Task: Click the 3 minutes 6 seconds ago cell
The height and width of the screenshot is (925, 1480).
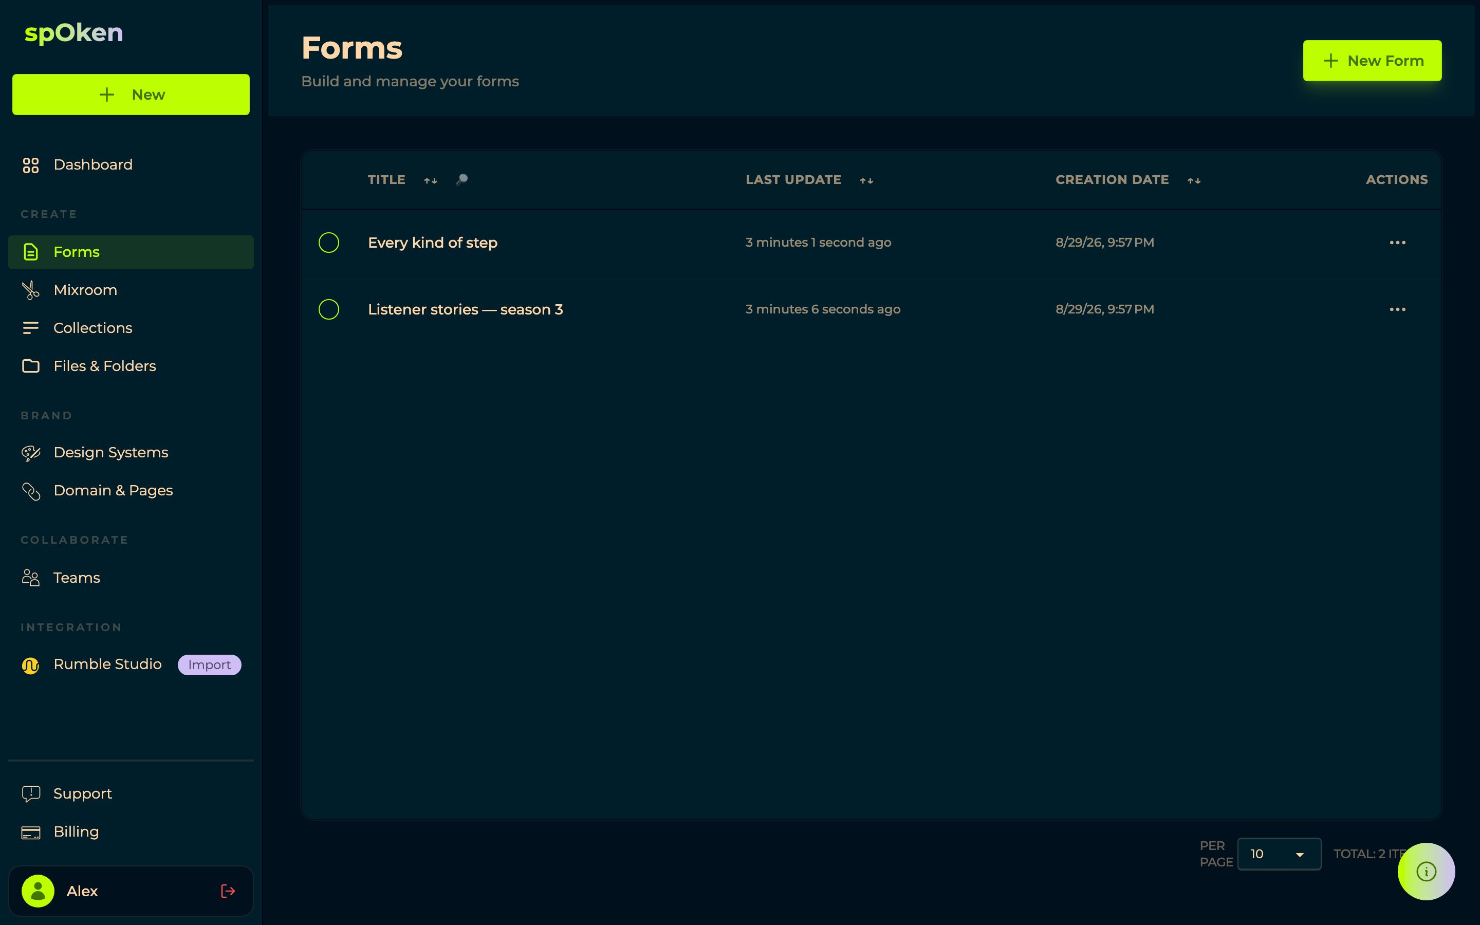Action: point(823,309)
